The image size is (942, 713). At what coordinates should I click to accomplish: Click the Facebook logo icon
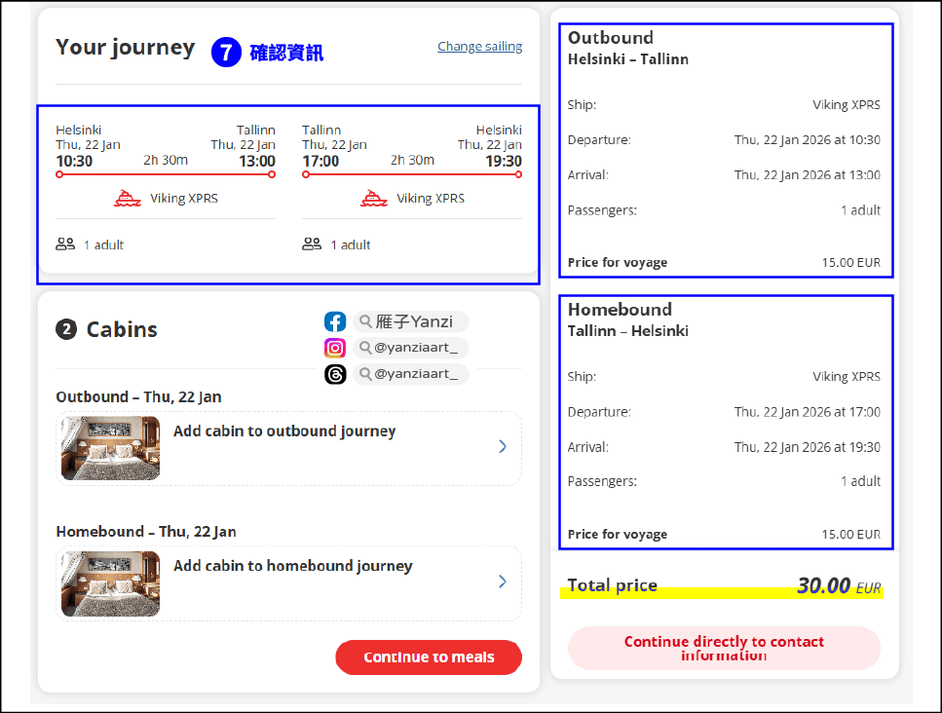[335, 321]
